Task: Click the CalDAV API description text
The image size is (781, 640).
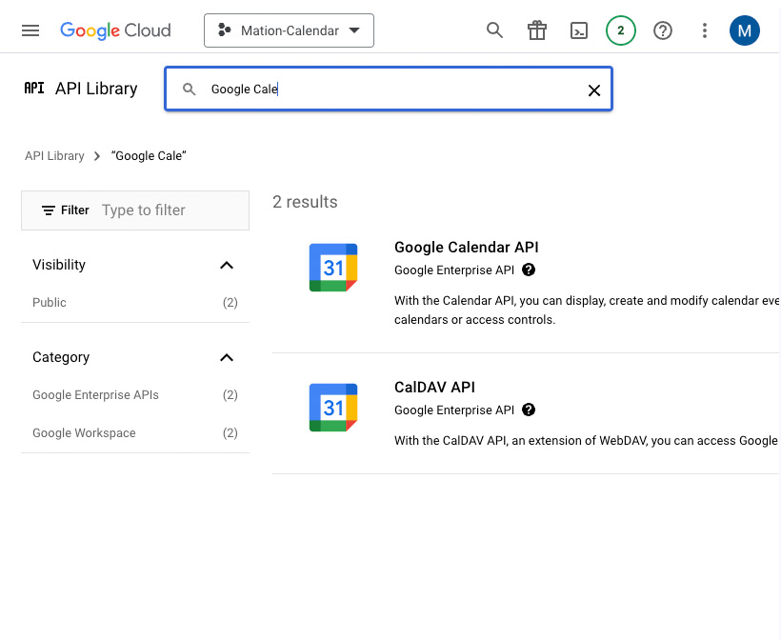Action: click(x=587, y=440)
